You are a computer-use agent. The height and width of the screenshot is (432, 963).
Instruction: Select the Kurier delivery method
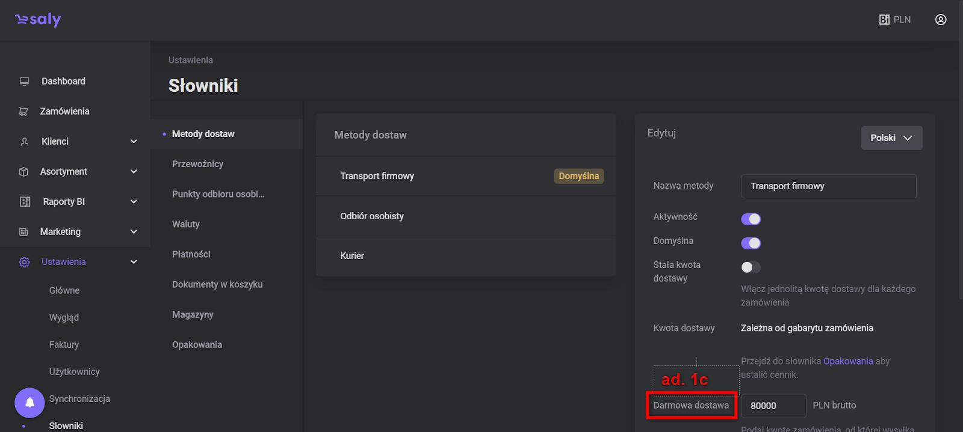coord(352,256)
